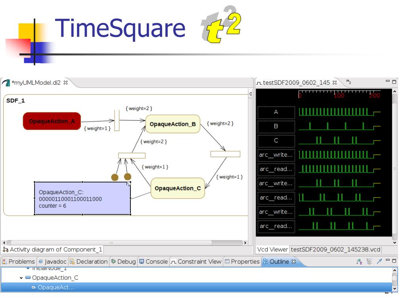The height and width of the screenshot is (304, 406).
Task: Minimize the VCD viewer editor area
Action: tap(388, 81)
